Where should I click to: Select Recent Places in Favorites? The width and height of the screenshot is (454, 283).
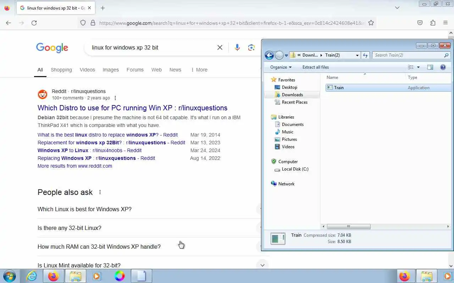294,102
